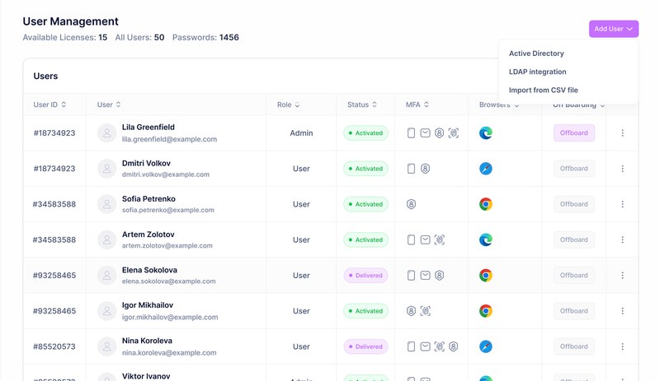Choose LDAP integration option
Image resolution: width=660 pixels, height=381 pixels.
point(537,72)
